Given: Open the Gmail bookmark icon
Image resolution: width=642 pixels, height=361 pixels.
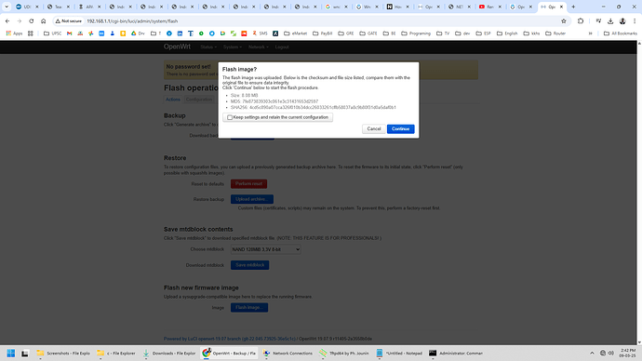Looking at the screenshot, I should (x=69, y=33).
